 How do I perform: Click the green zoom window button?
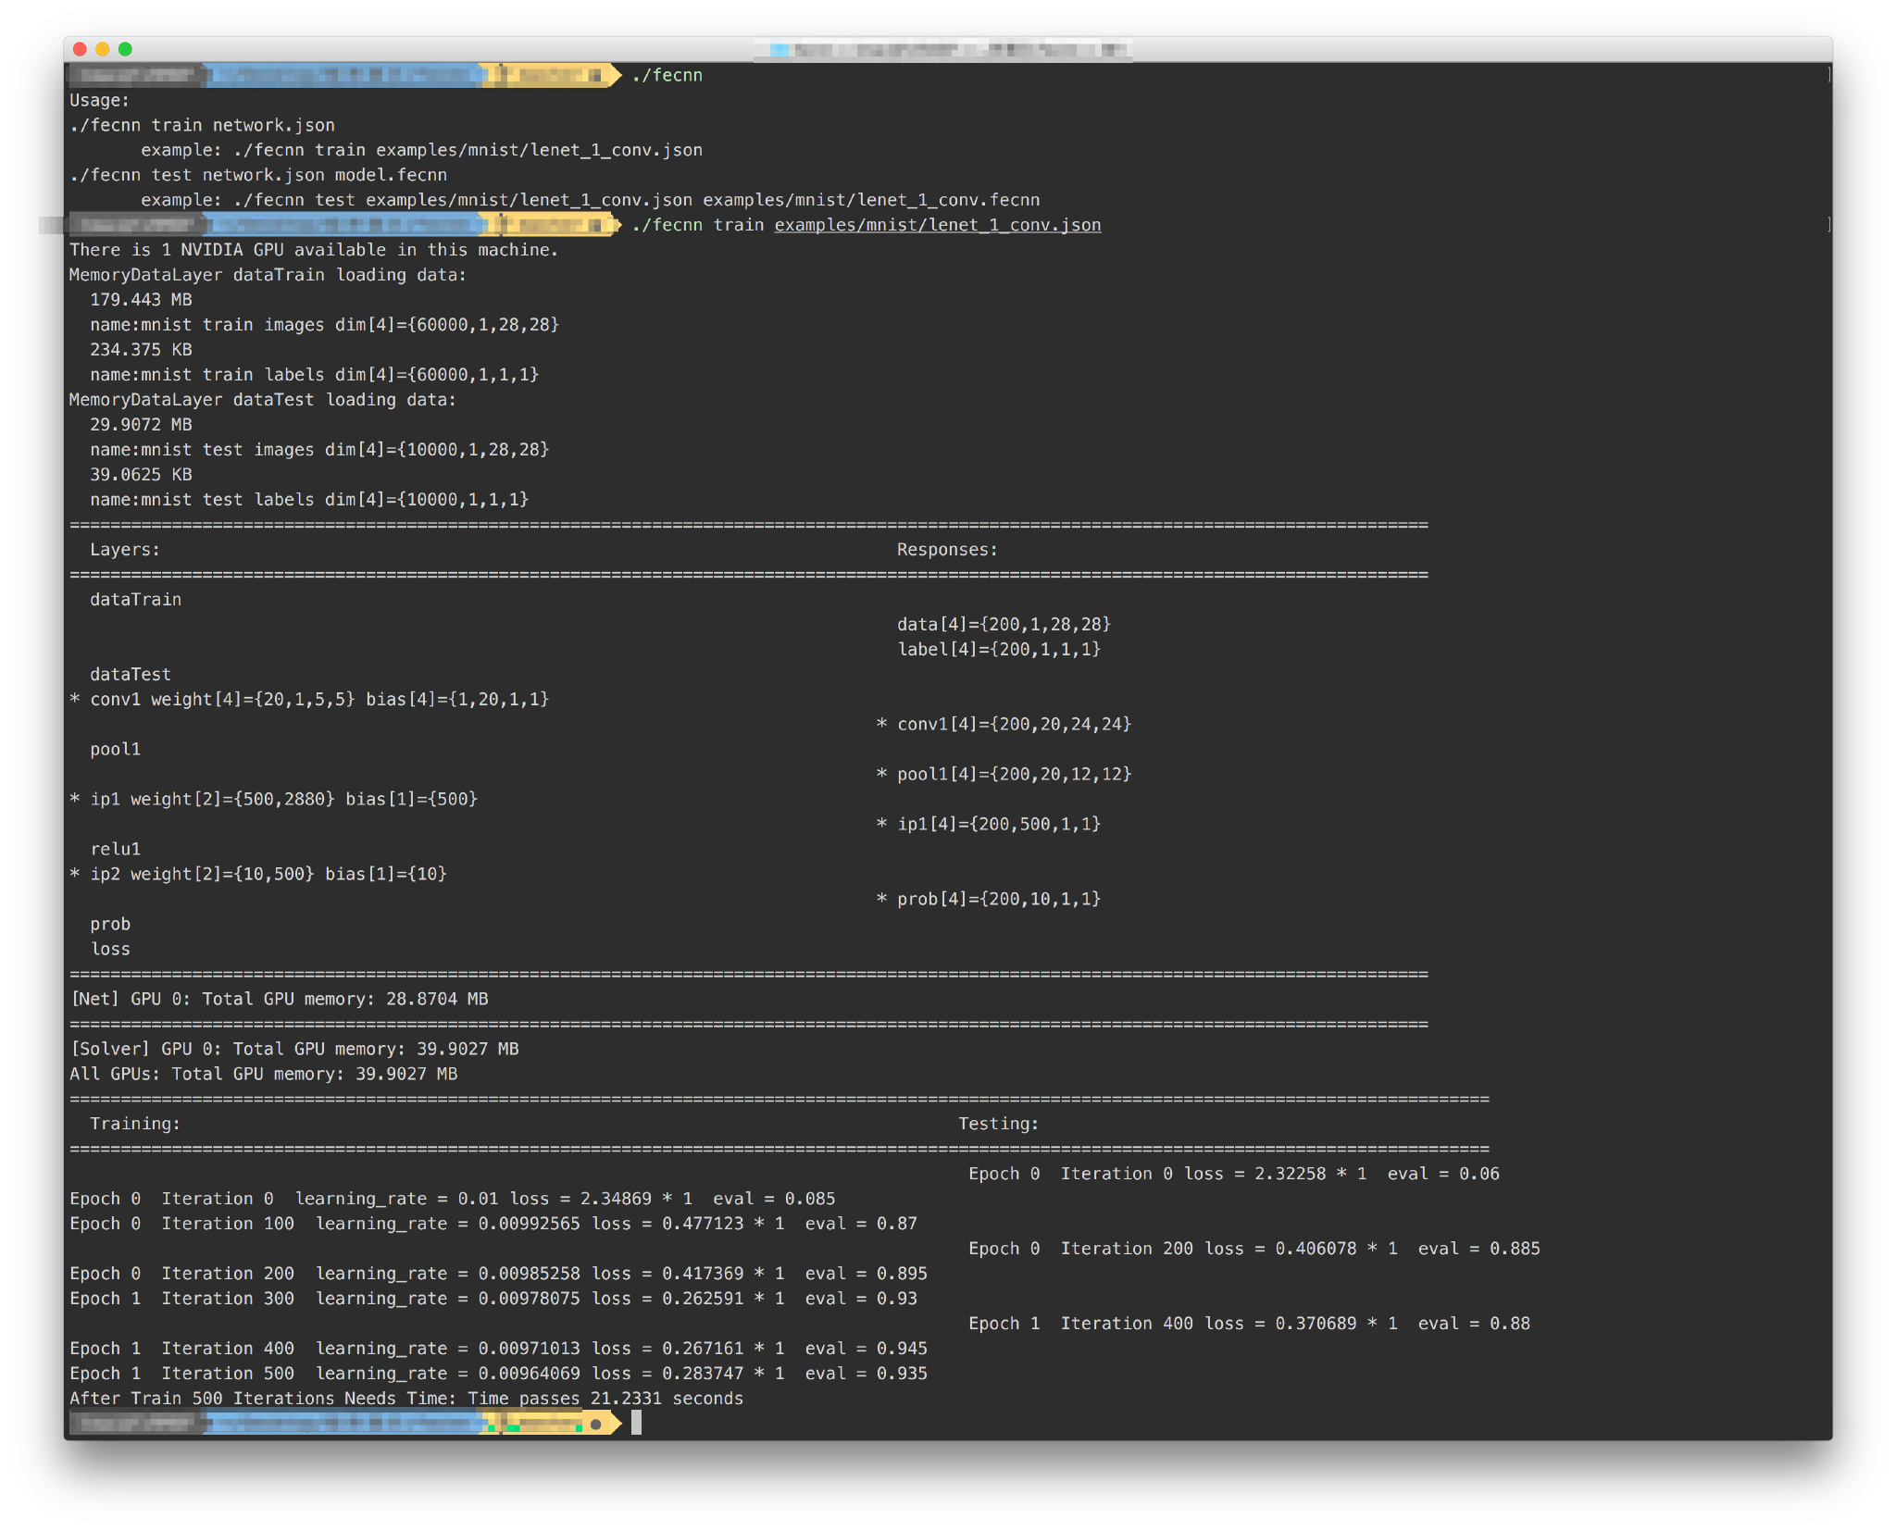point(125,49)
